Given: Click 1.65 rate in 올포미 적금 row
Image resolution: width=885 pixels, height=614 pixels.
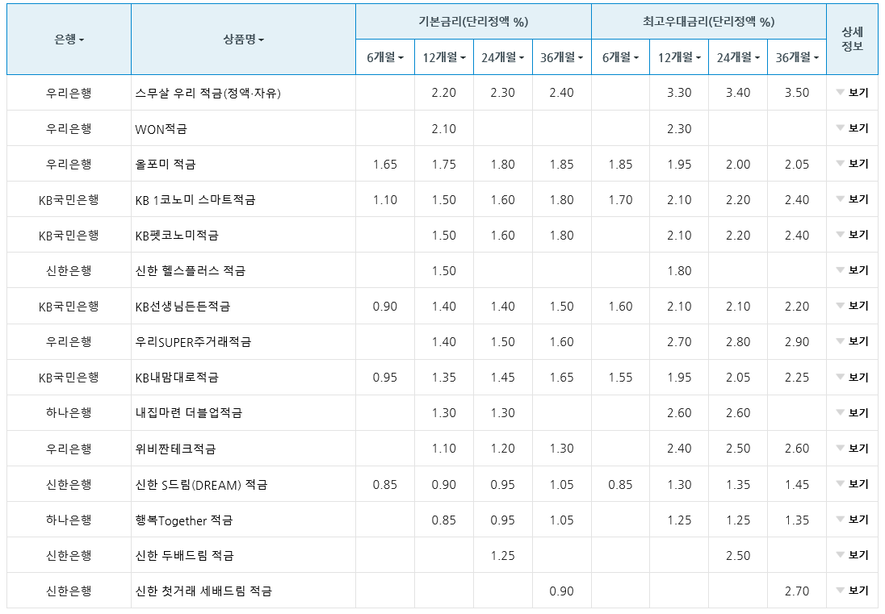Looking at the screenshot, I should 385,165.
